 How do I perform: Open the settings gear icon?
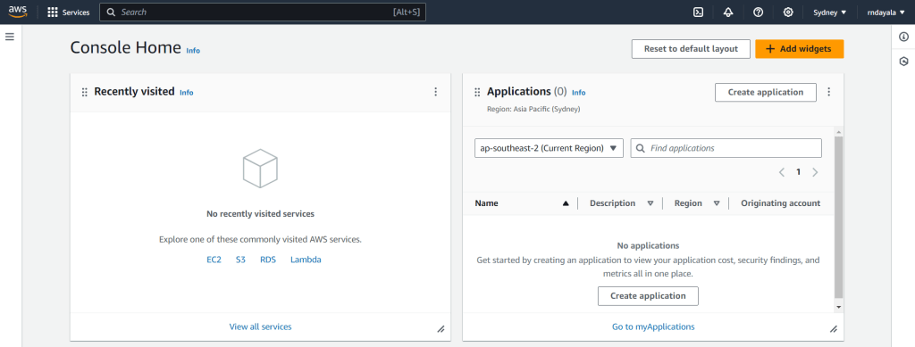[788, 12]
